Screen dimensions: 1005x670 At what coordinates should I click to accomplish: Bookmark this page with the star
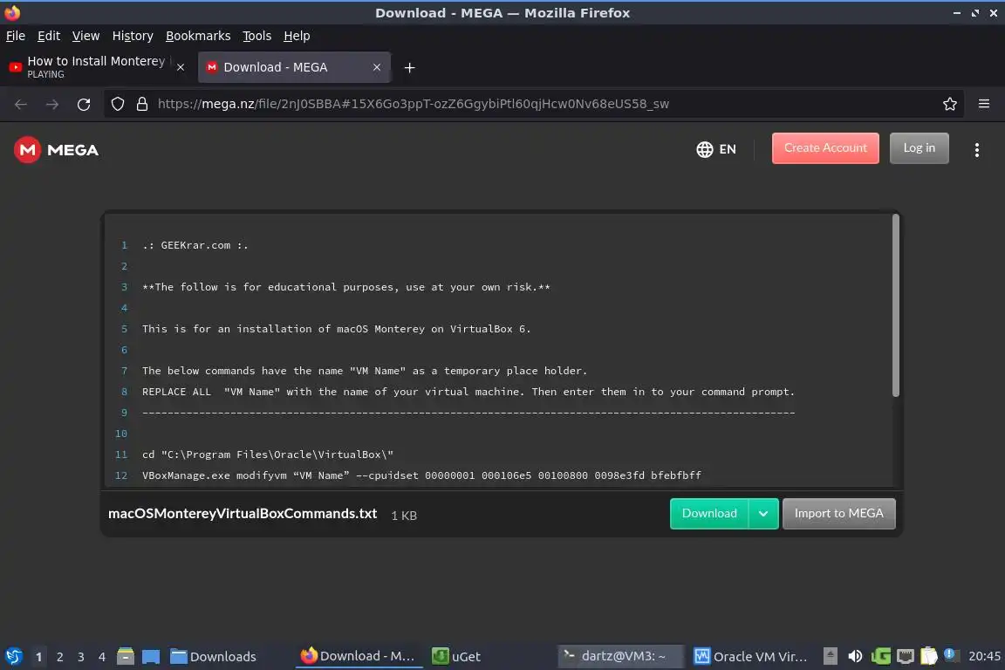pyautogui.click(x=950, y=104)
